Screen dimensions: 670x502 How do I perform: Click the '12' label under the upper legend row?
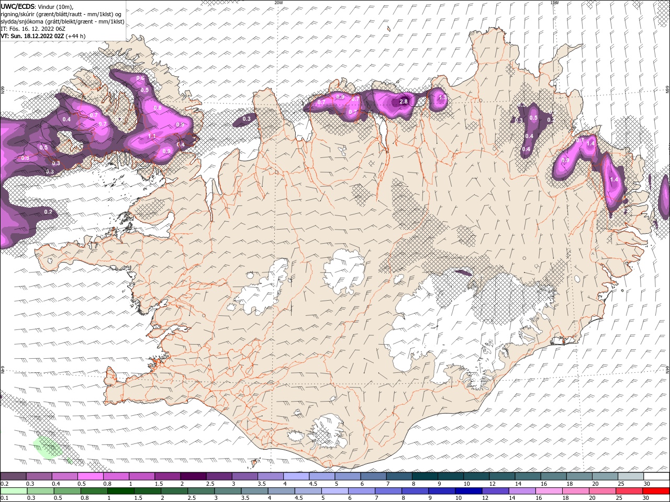coord(492,484)
